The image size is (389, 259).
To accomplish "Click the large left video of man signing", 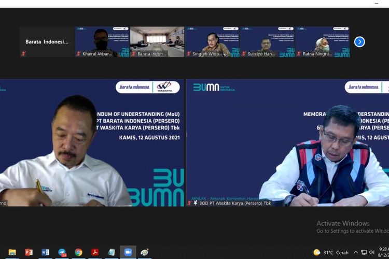I will pyautogui.click(x=92, y=143).
